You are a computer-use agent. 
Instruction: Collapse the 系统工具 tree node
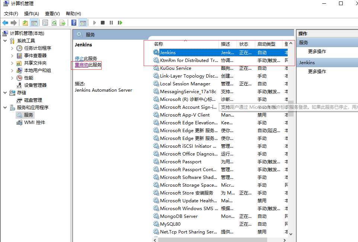pos(5,41)
